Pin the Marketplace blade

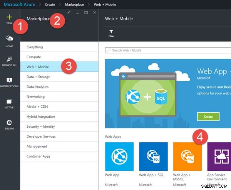click(x=69, y=13)
